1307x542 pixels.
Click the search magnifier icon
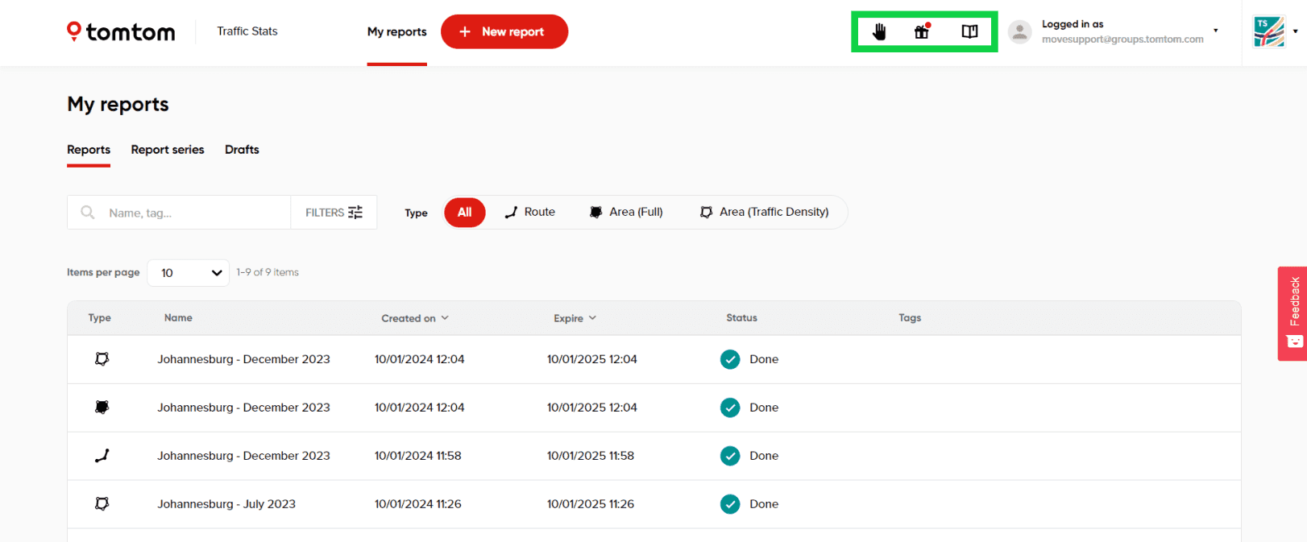click(x=88, y=213)
